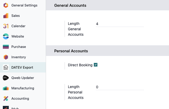Click the Inventory box icon
This screenshot has height=109, width=169.
[6, 57]
